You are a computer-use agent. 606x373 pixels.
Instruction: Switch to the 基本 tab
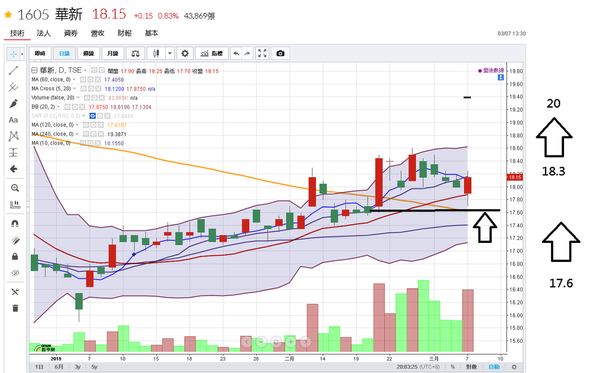click(151, 33)
